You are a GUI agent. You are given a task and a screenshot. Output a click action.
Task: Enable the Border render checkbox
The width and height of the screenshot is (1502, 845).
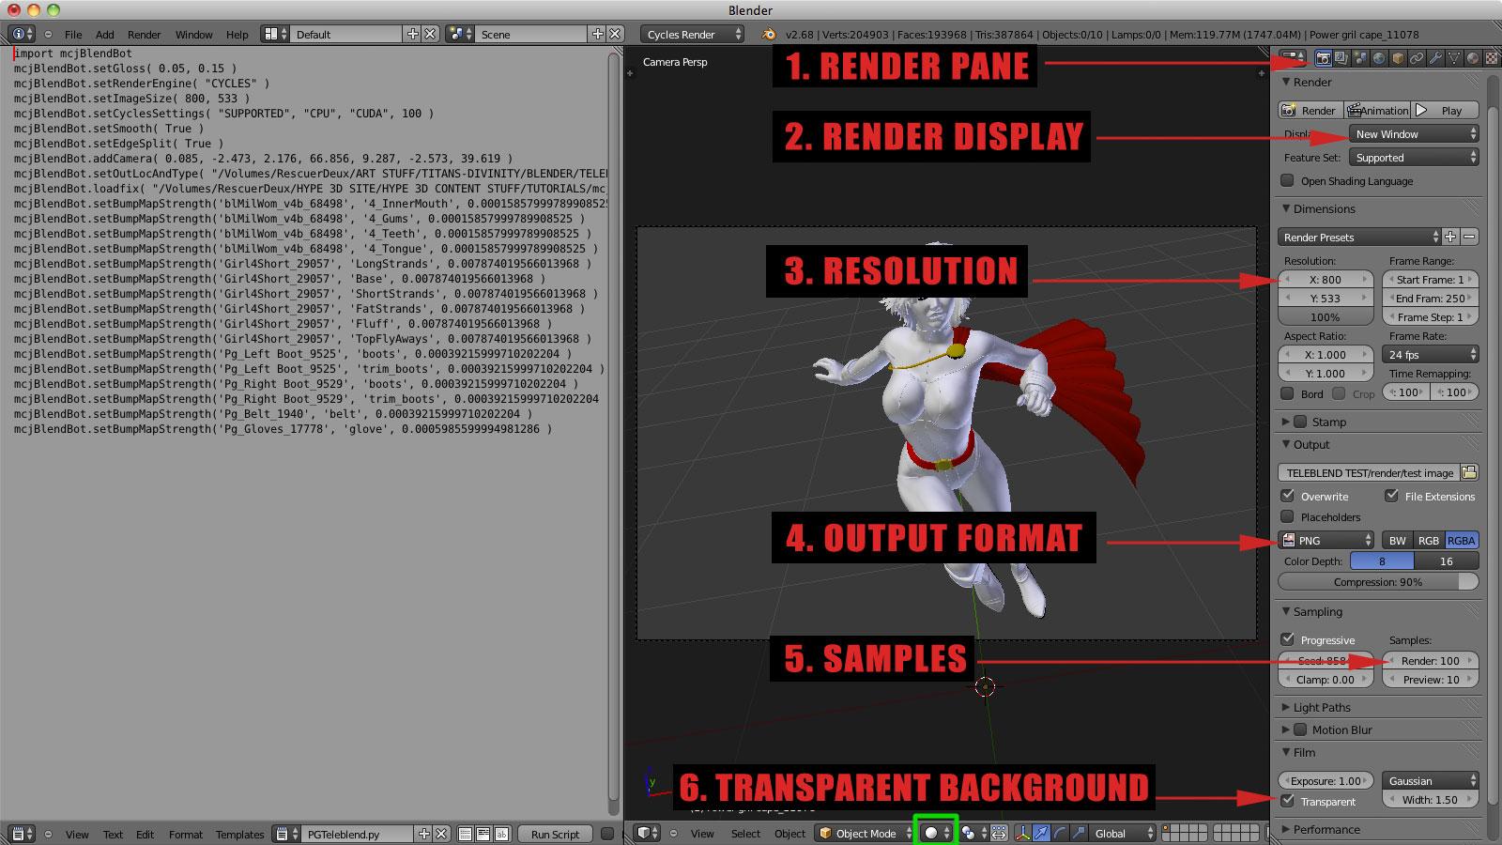[x=1287, y=393]
